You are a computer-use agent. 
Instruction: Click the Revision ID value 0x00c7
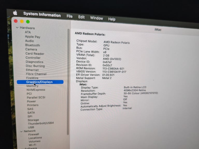107,65
